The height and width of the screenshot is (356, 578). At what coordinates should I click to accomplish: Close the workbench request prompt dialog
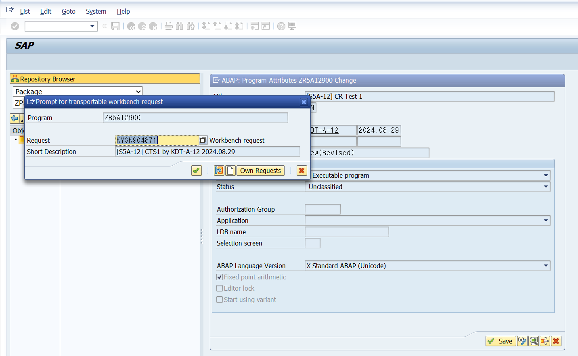click(x=304, y=102)
